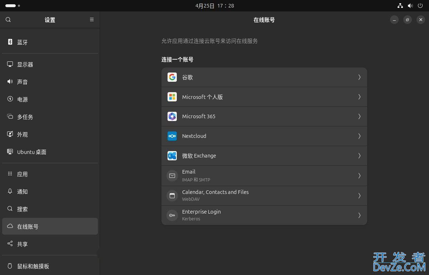Click the Microsoft 个人版 label

(203, 97)
